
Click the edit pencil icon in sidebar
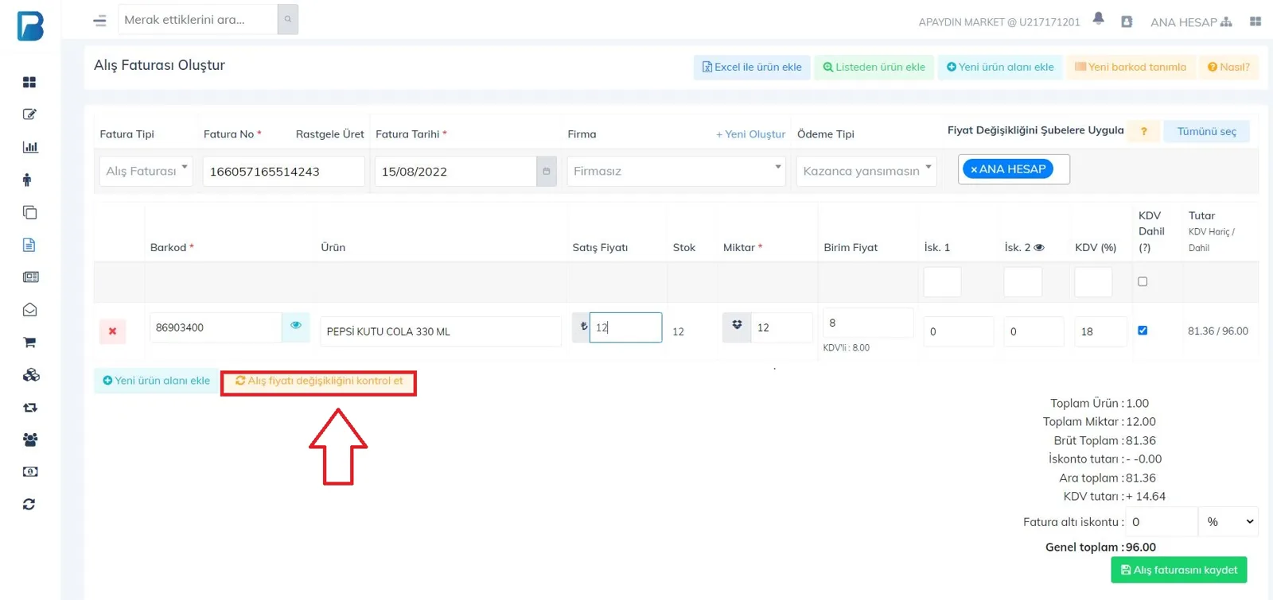click(x=29, y=114)
